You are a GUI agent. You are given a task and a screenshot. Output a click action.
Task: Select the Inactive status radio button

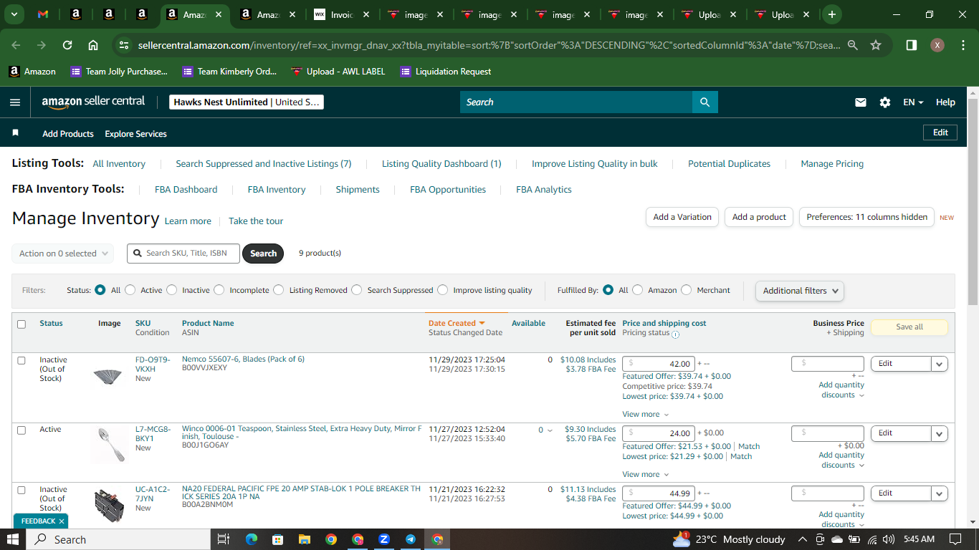172,290
